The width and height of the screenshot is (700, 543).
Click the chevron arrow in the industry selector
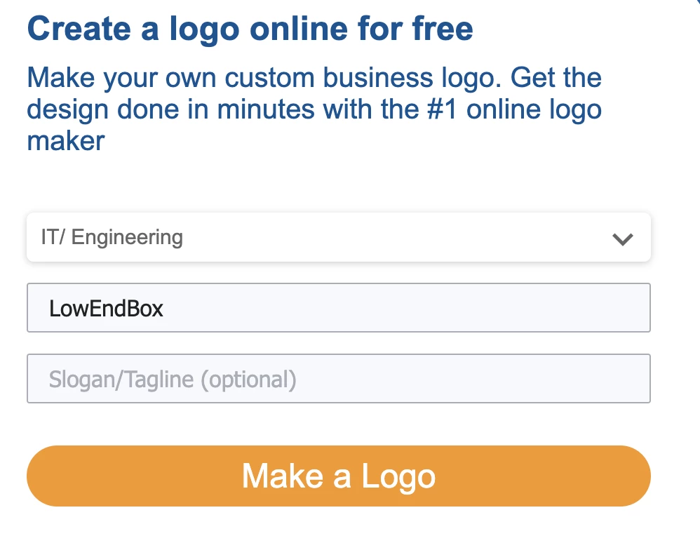(x=622, y=239)
